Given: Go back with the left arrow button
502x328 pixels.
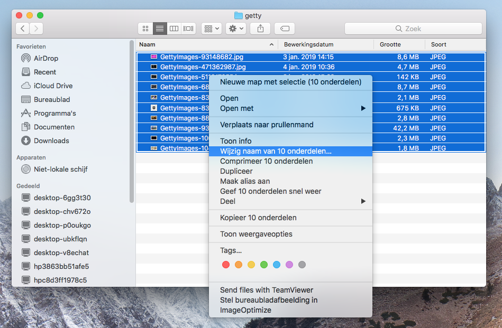Looking at the screenshot, I should tap(23, 29).
